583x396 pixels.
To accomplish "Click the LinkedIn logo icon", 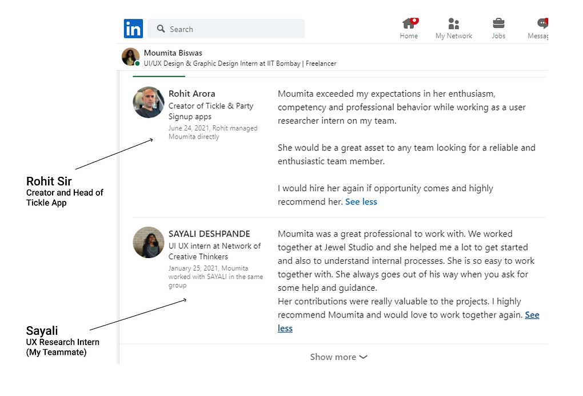I will 133,29.
